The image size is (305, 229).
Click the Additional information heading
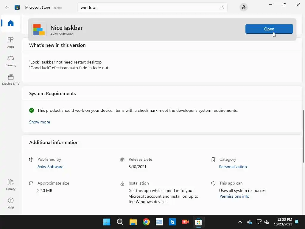[x=54, y=143]
